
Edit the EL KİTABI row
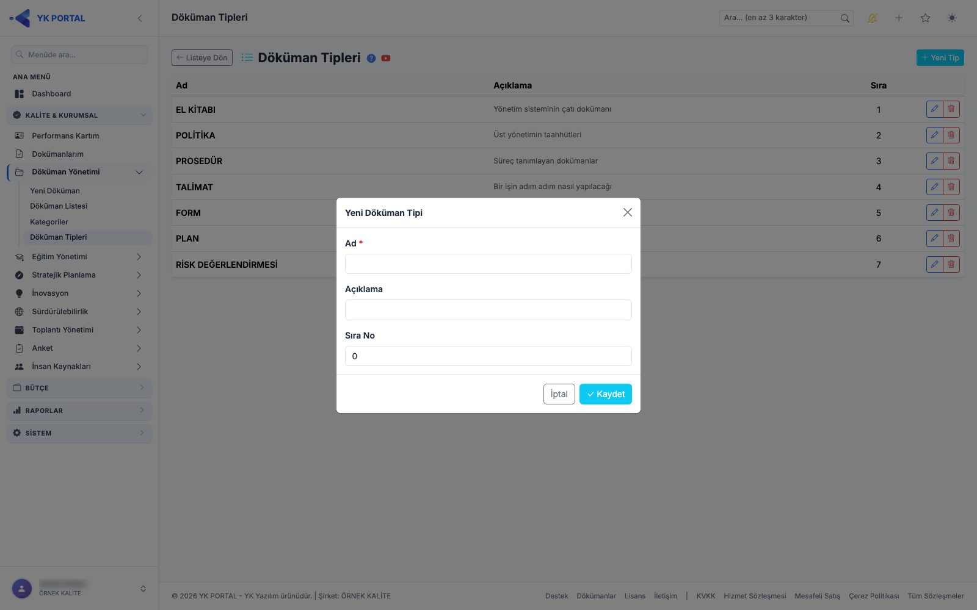click(934, 109)
